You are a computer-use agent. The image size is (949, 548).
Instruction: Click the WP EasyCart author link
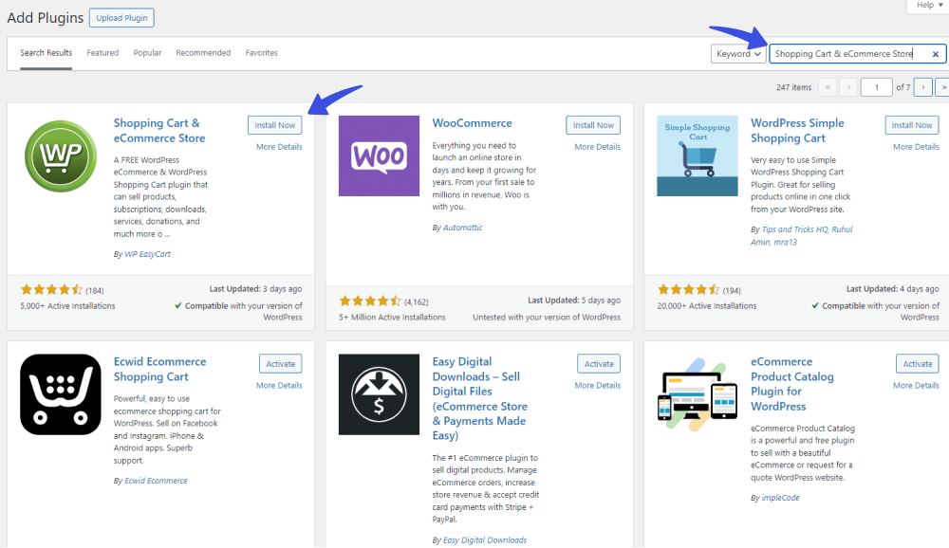(147, 254)
